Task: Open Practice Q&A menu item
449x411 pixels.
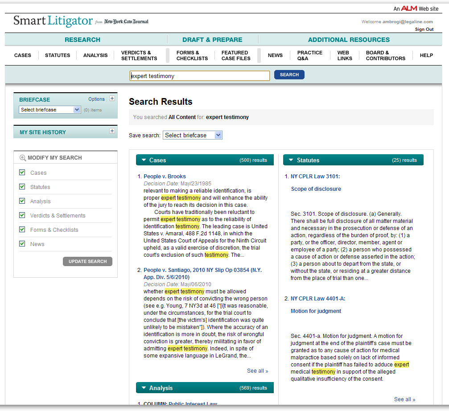Action: (x=310, y=56)
